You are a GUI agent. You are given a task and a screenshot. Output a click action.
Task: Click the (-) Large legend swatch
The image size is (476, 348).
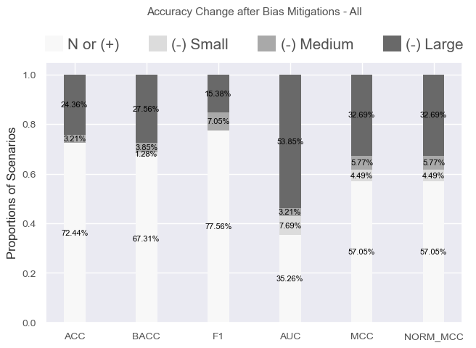coord(392,43)
